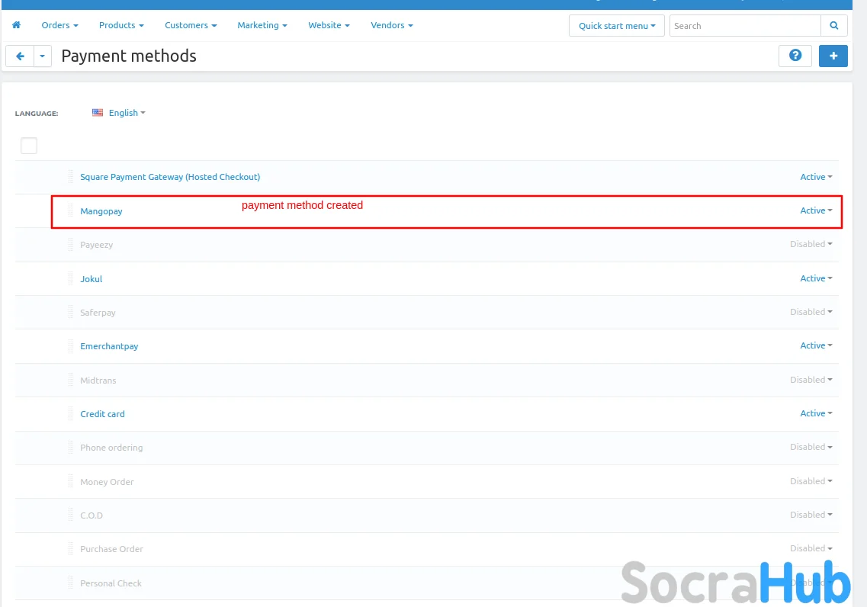Click the plus button to add payment method
Image resolution: width=867 pixels, height=607 pixels.
(833, 56)
